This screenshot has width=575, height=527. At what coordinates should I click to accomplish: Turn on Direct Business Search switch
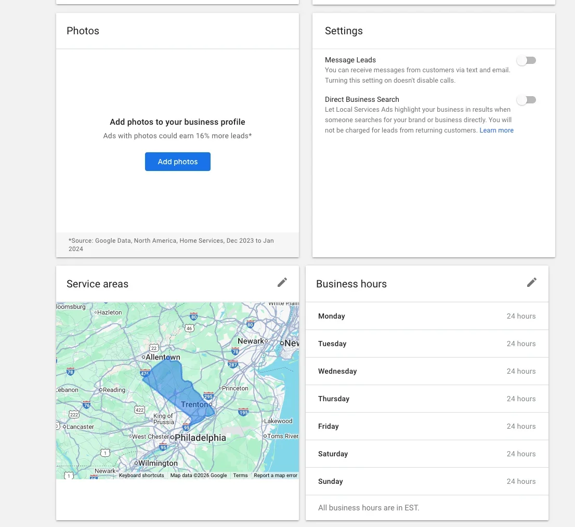point(526,100)
